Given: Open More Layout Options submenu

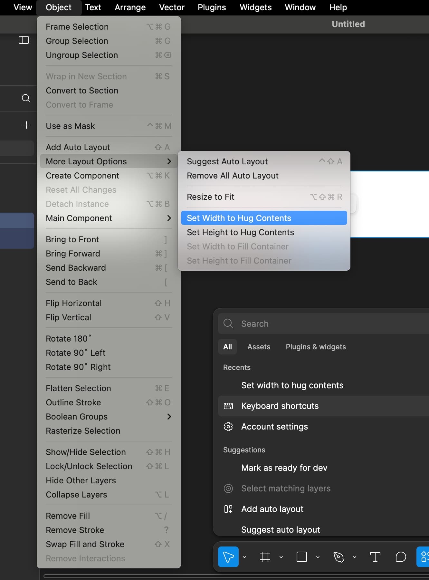Looking at the screenshot, I should 109,161.
